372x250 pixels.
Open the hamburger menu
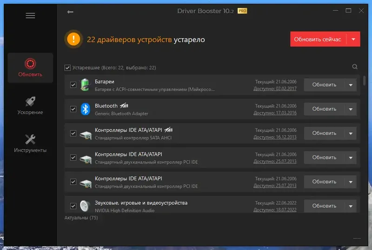[x=30, y=16]
